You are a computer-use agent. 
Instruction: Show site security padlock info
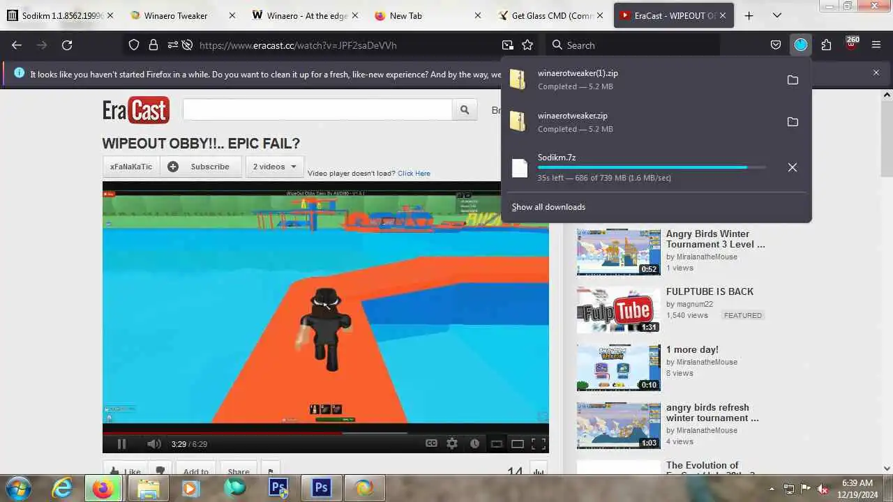click(153, 45)
